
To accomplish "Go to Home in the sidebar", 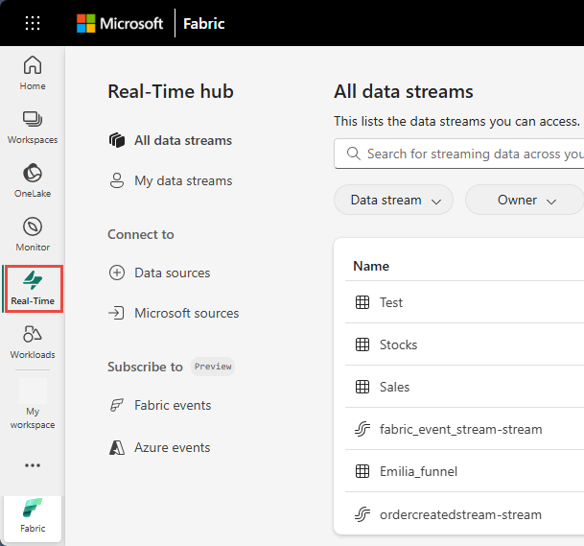I will click(x=33, y=73).
